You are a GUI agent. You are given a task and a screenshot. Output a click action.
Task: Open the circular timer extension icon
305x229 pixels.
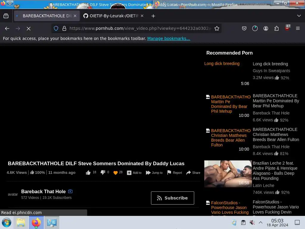click(x=255, y=28)
